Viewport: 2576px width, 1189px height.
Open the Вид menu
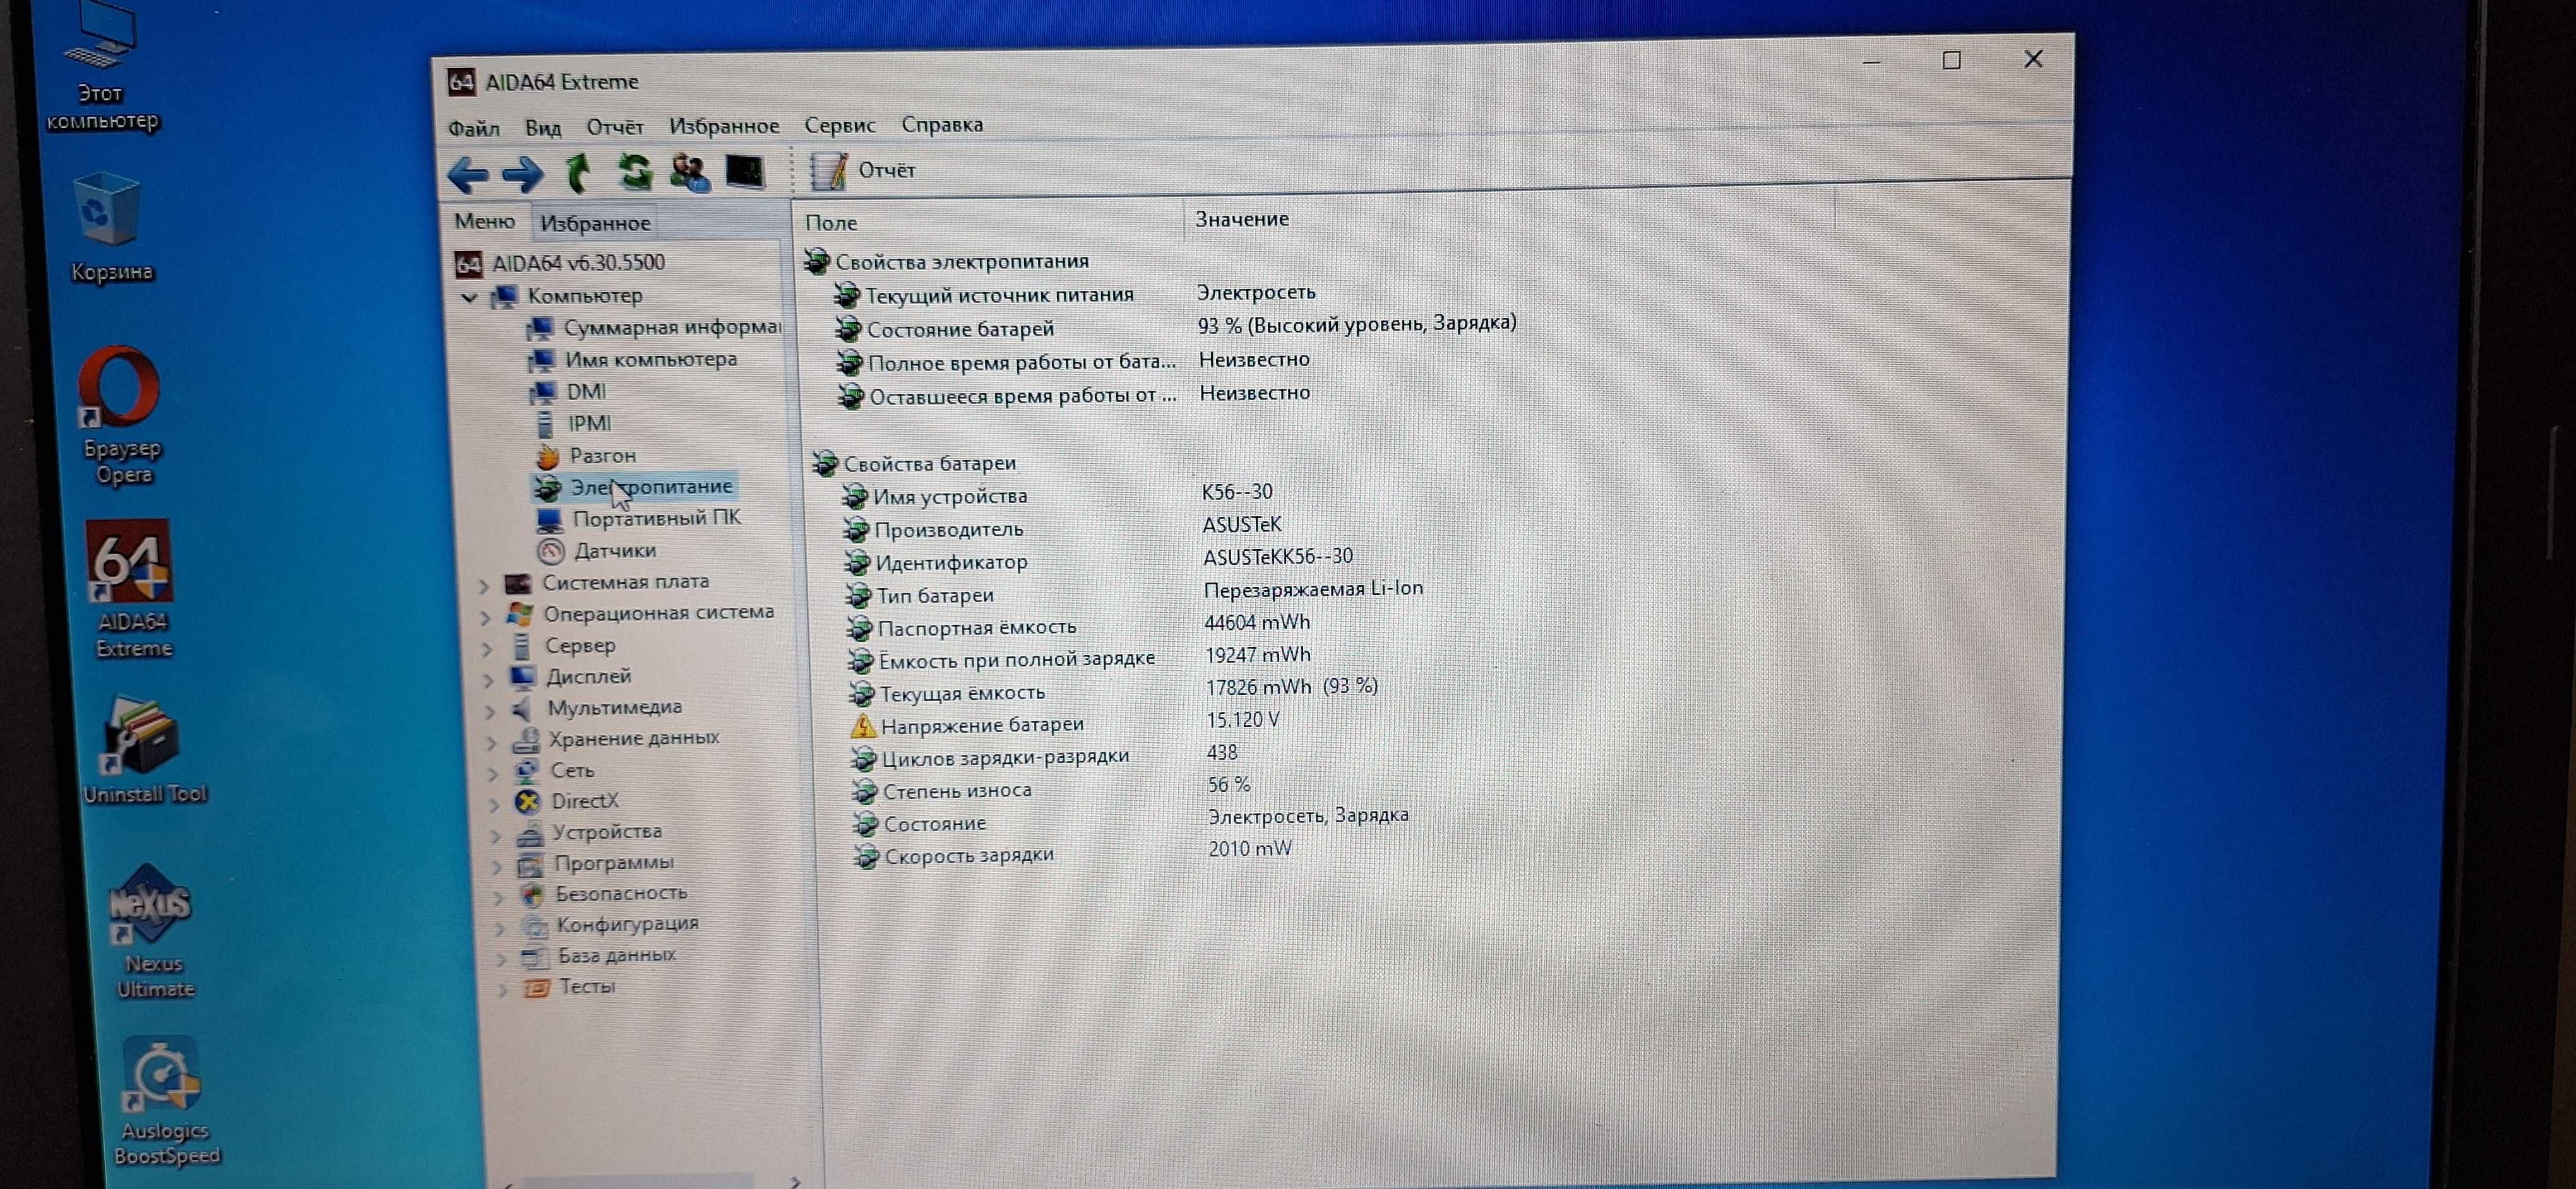tap(543, 128)
